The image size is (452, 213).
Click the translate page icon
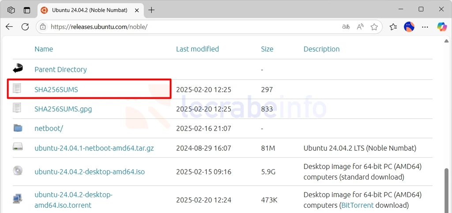point(346,27)
